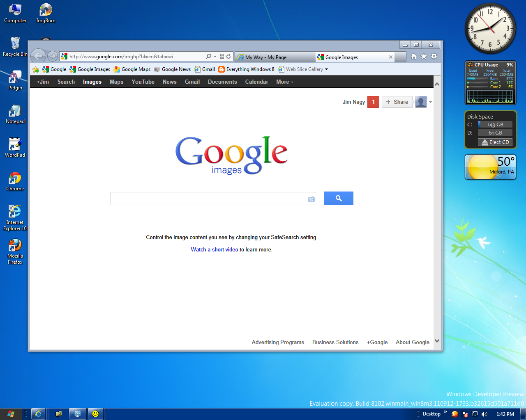Click the Jim Nagy profile name
Screen dimensions: 526x420
pyautogui.click(x=354, y=102)
